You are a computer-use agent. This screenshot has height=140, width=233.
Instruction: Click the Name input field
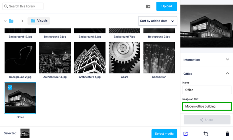tap(207, 90)
